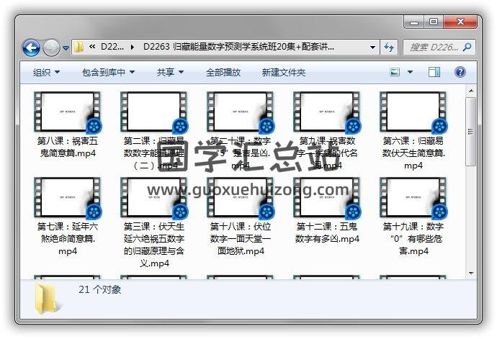Viewport: 497px width, 339px height.
Task: Click file name 第七课：延年六煞绝命简意篇.mp4
Action: [x=68, y=238]
